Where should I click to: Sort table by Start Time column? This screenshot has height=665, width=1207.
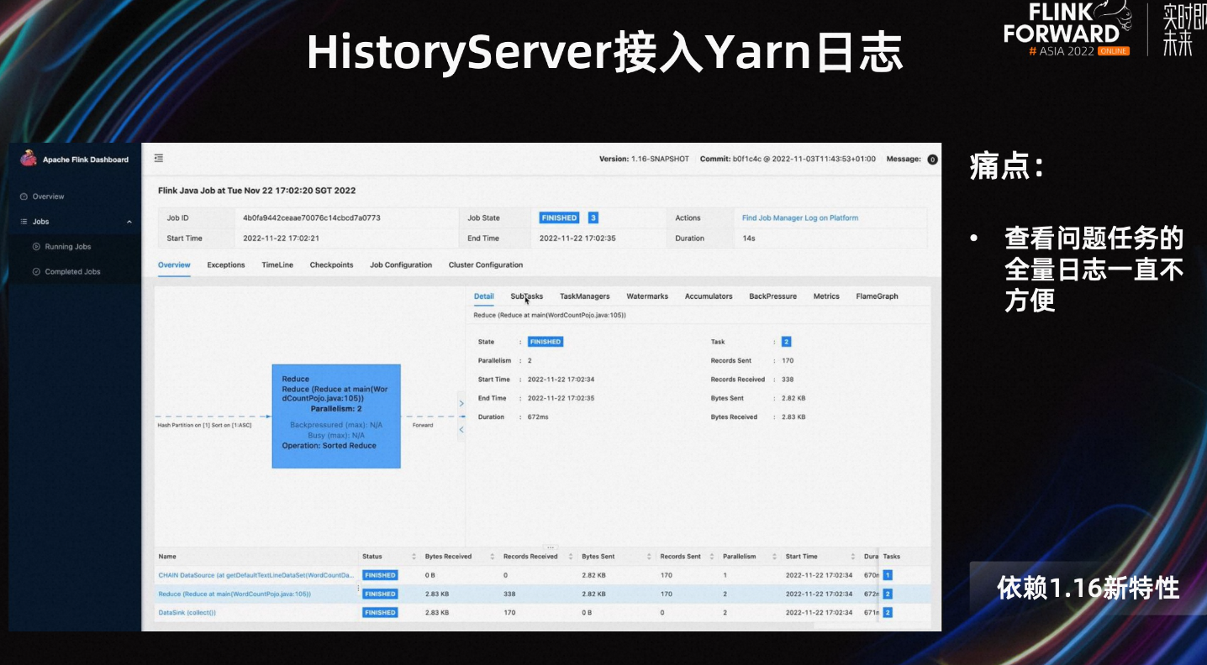click(x=853, y=557)
